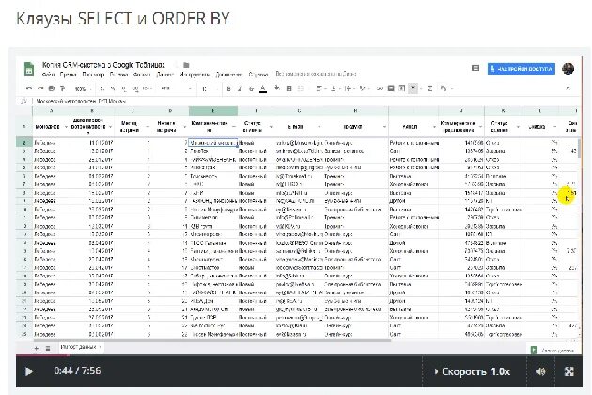This screenshot has width=592, height=395.
Task: Mute the video volume
Action: [540, 371]
